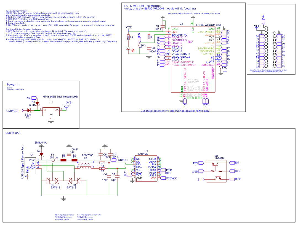Viewport: 298px width, 225px height.
Task: Click the RTS input flag left of Q1
Action: point(201,163)
